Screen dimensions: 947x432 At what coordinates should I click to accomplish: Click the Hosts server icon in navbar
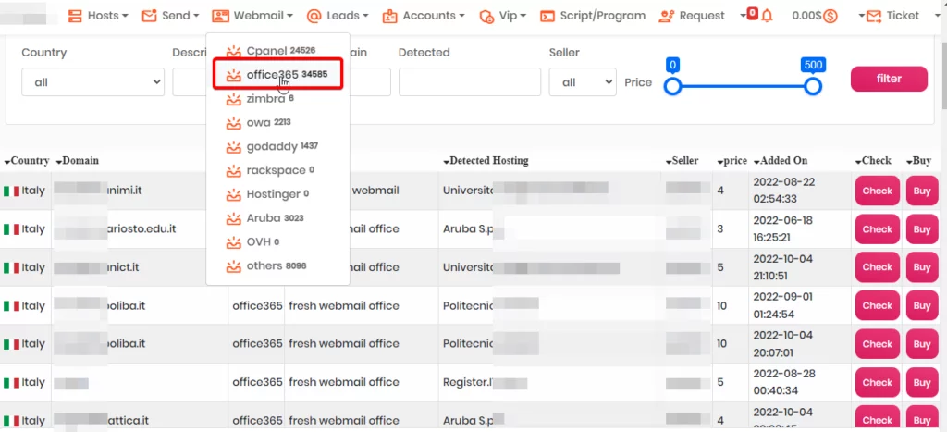(74, 16)
